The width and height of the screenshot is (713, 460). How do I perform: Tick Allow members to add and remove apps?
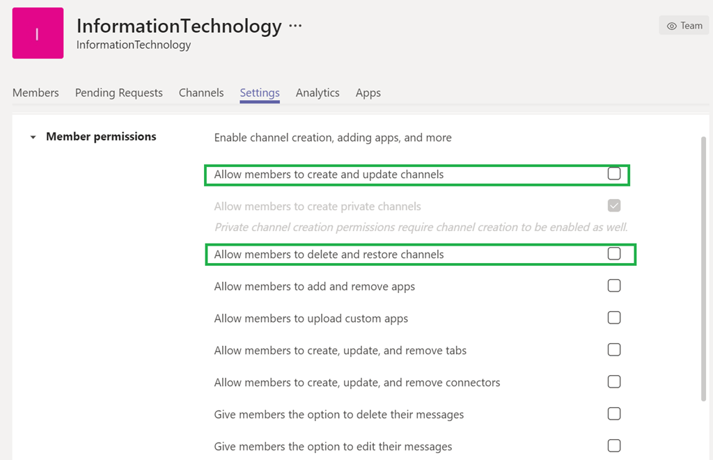point(614,285)
